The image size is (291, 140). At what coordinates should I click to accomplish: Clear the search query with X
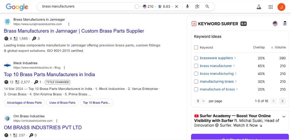pos(176,6)
